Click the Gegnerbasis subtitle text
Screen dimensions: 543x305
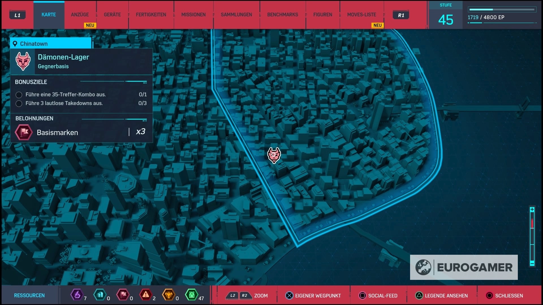click(x=53, y=66)
